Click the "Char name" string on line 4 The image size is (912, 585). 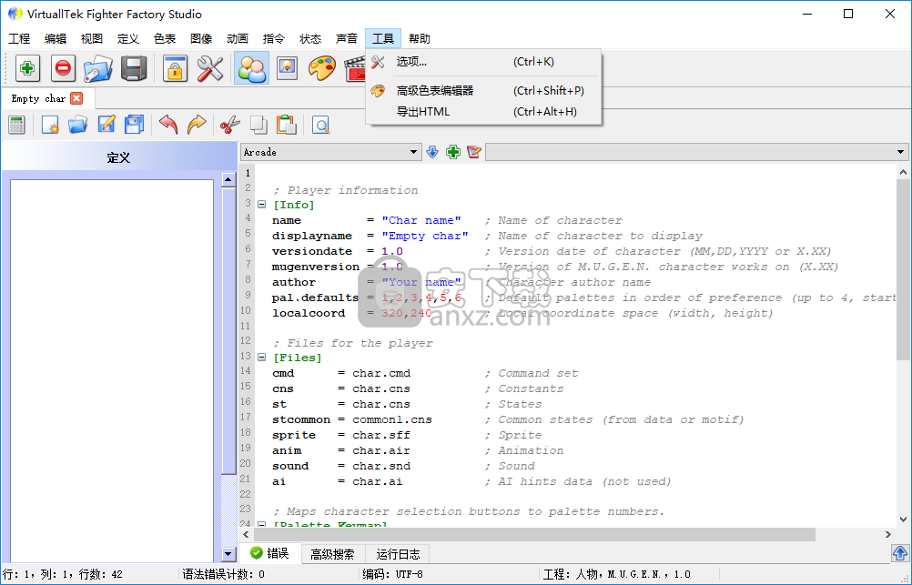(421, 220)
